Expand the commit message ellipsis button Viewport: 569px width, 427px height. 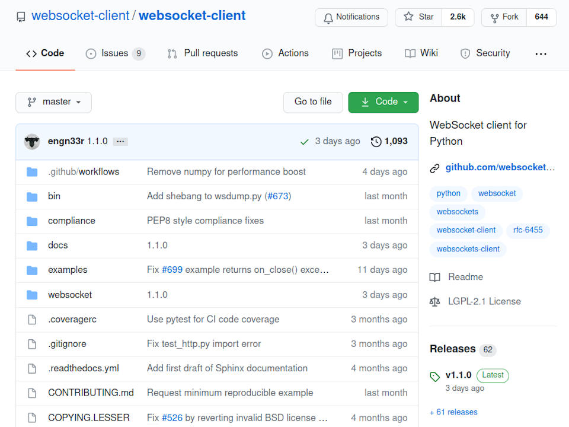pos(120,141)
